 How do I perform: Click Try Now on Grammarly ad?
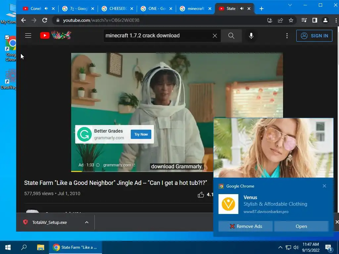(x=141, y=134)
